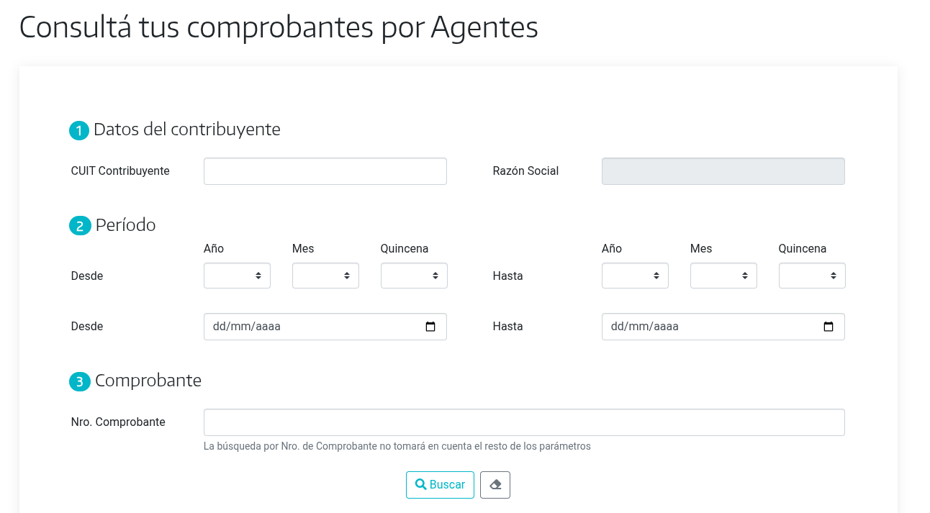This screenshot has height=513, width=930.
Task: Open the Desde Mes dropdown
Action: click(325, 276)
